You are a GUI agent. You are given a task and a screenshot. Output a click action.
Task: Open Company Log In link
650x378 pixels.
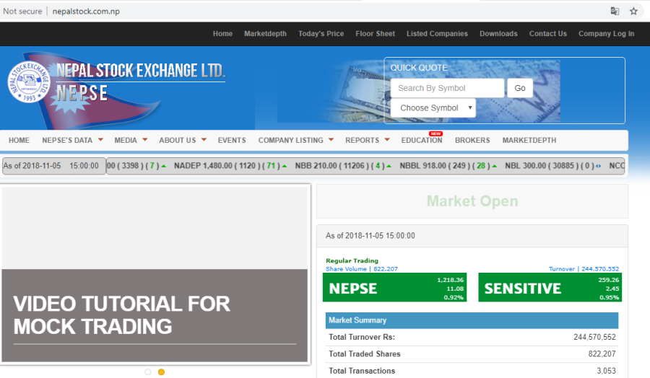point(607,33)
